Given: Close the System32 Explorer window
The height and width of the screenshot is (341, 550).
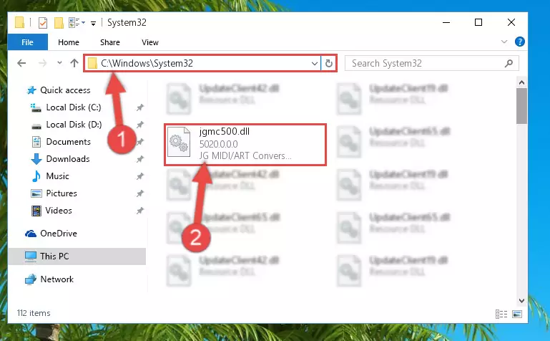Looking at the screenshot, I should coord(511,23).
